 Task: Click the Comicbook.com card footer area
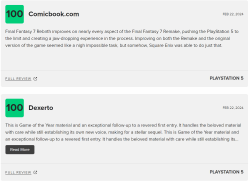[124, 78]
